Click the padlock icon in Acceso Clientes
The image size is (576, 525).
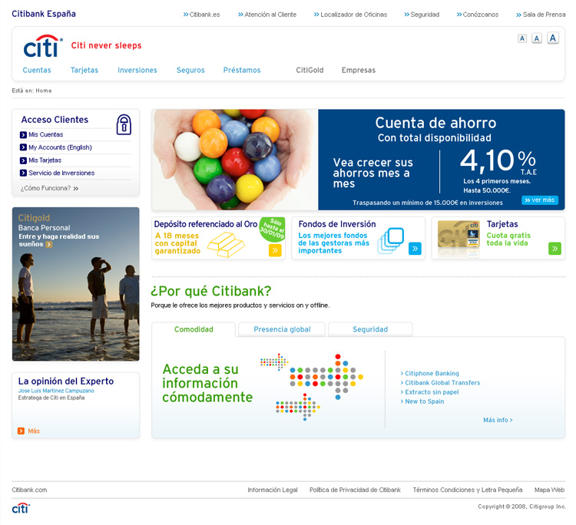coord(124,124)
